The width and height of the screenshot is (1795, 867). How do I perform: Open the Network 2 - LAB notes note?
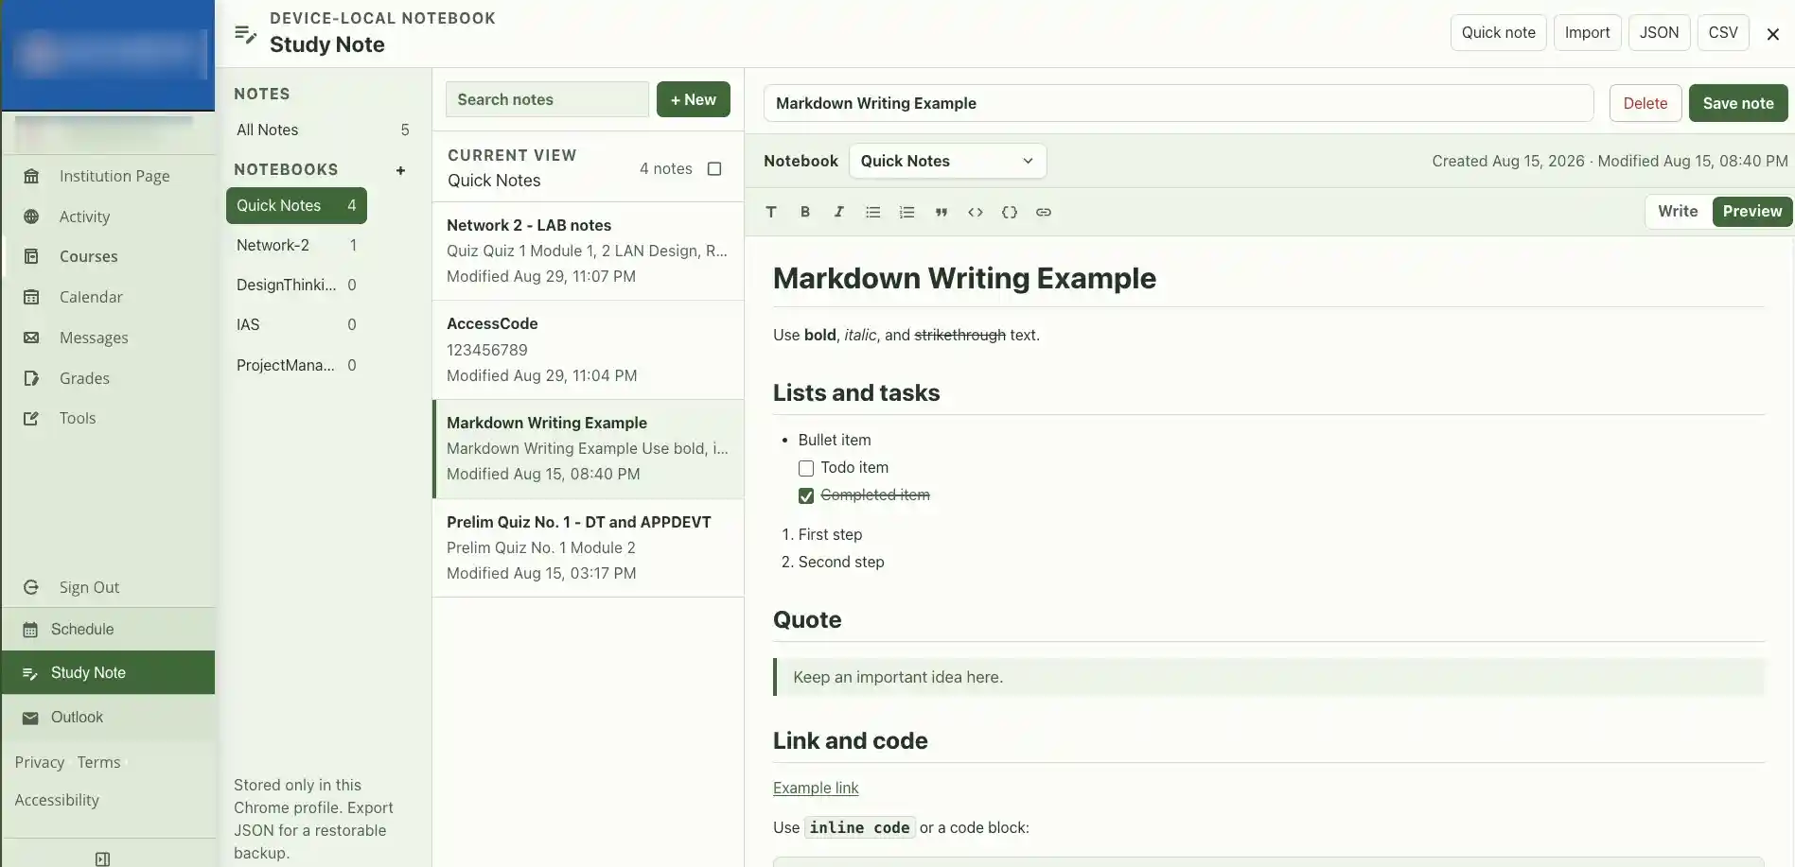coord(588,251)
